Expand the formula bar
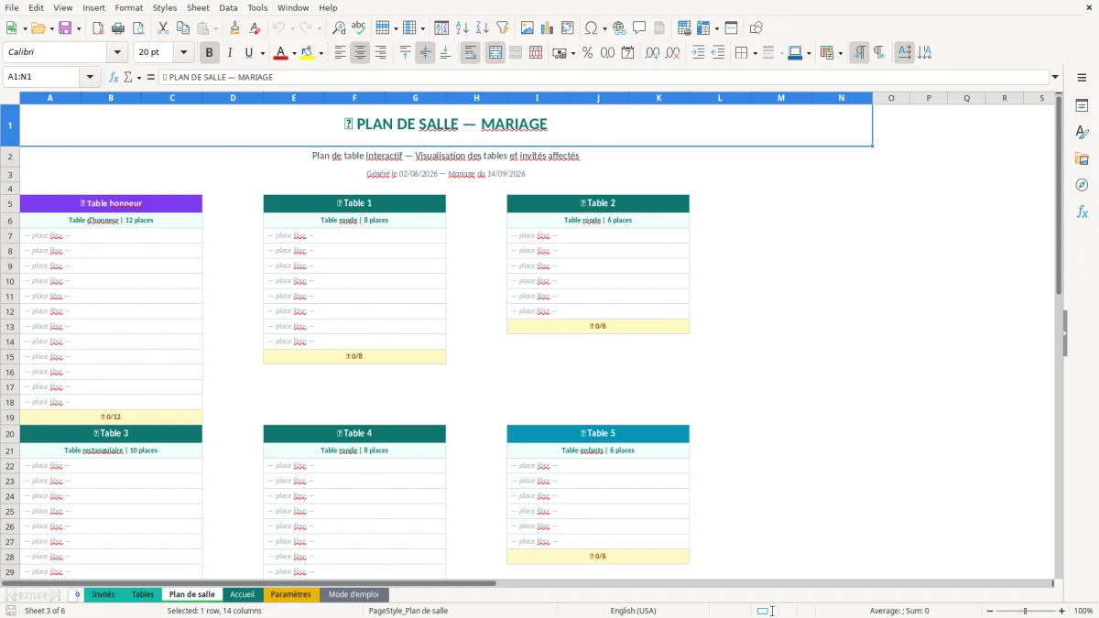The height and width of the screenshot is (618, 1099). pyautogui.click(x=1056, y=77)
